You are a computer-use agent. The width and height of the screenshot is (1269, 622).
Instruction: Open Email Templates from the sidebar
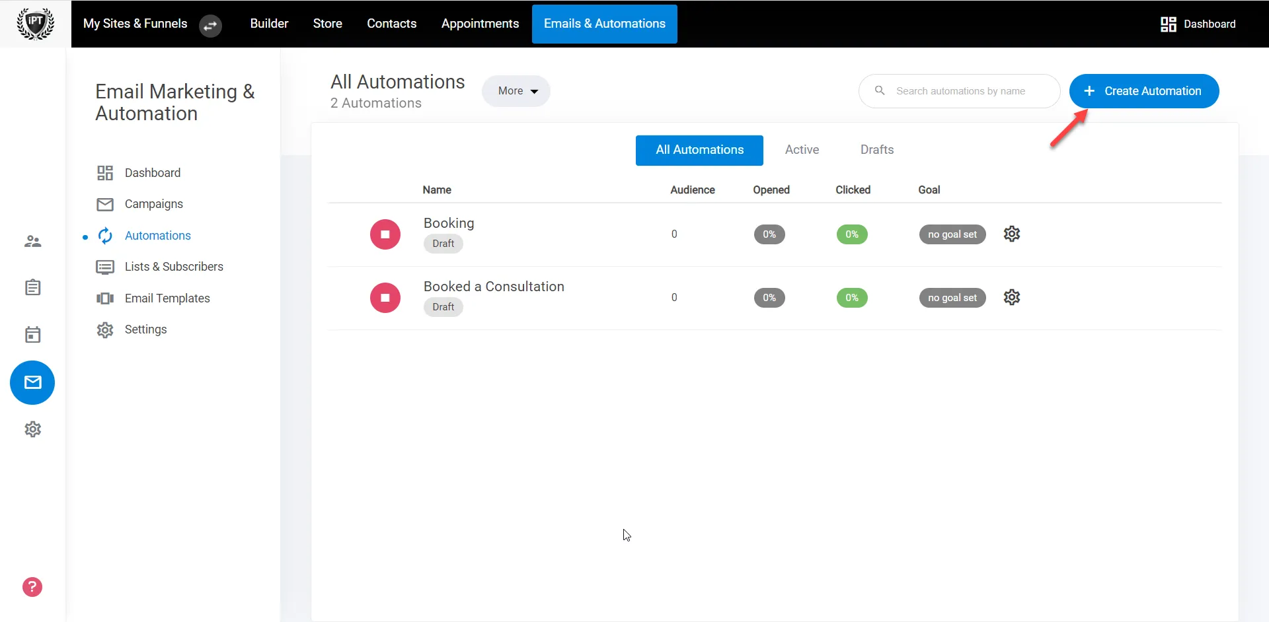click(x=168, y=298)
